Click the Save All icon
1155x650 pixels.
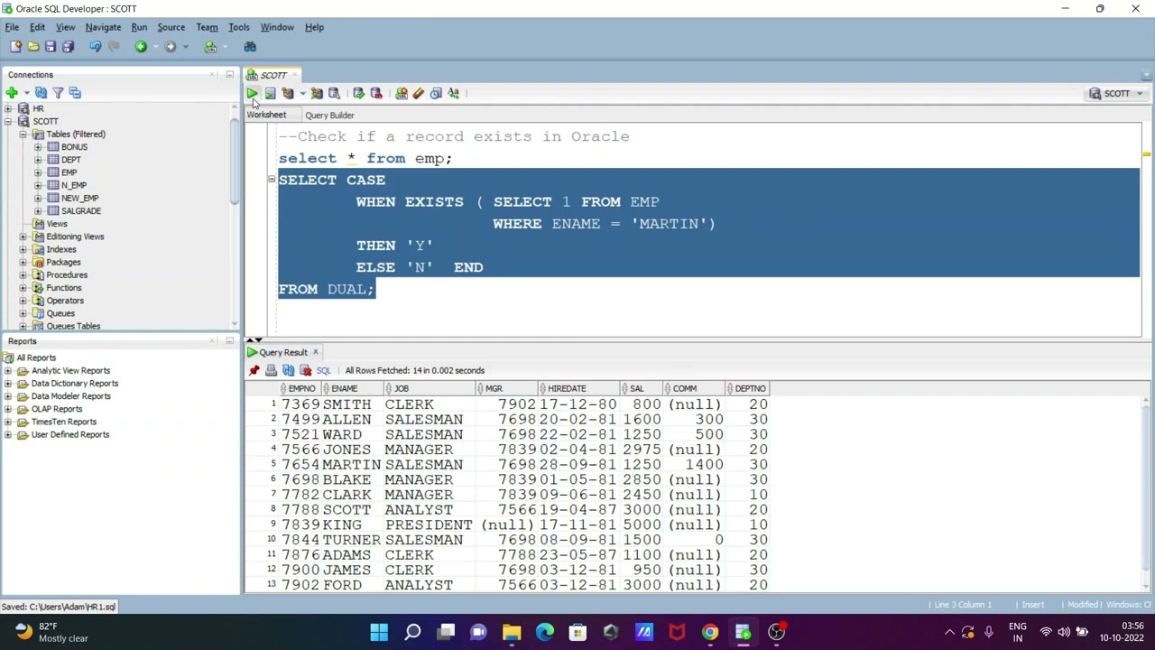click(68, 47)
